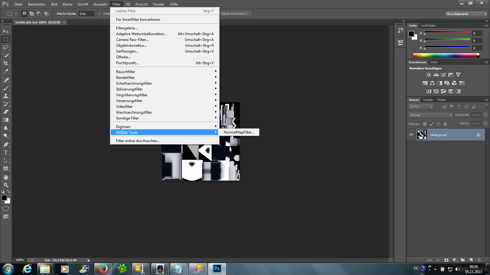Click the toolbox foreground color swatch
The width and height of the screenshot is (490, 275).
click(4, 198)
